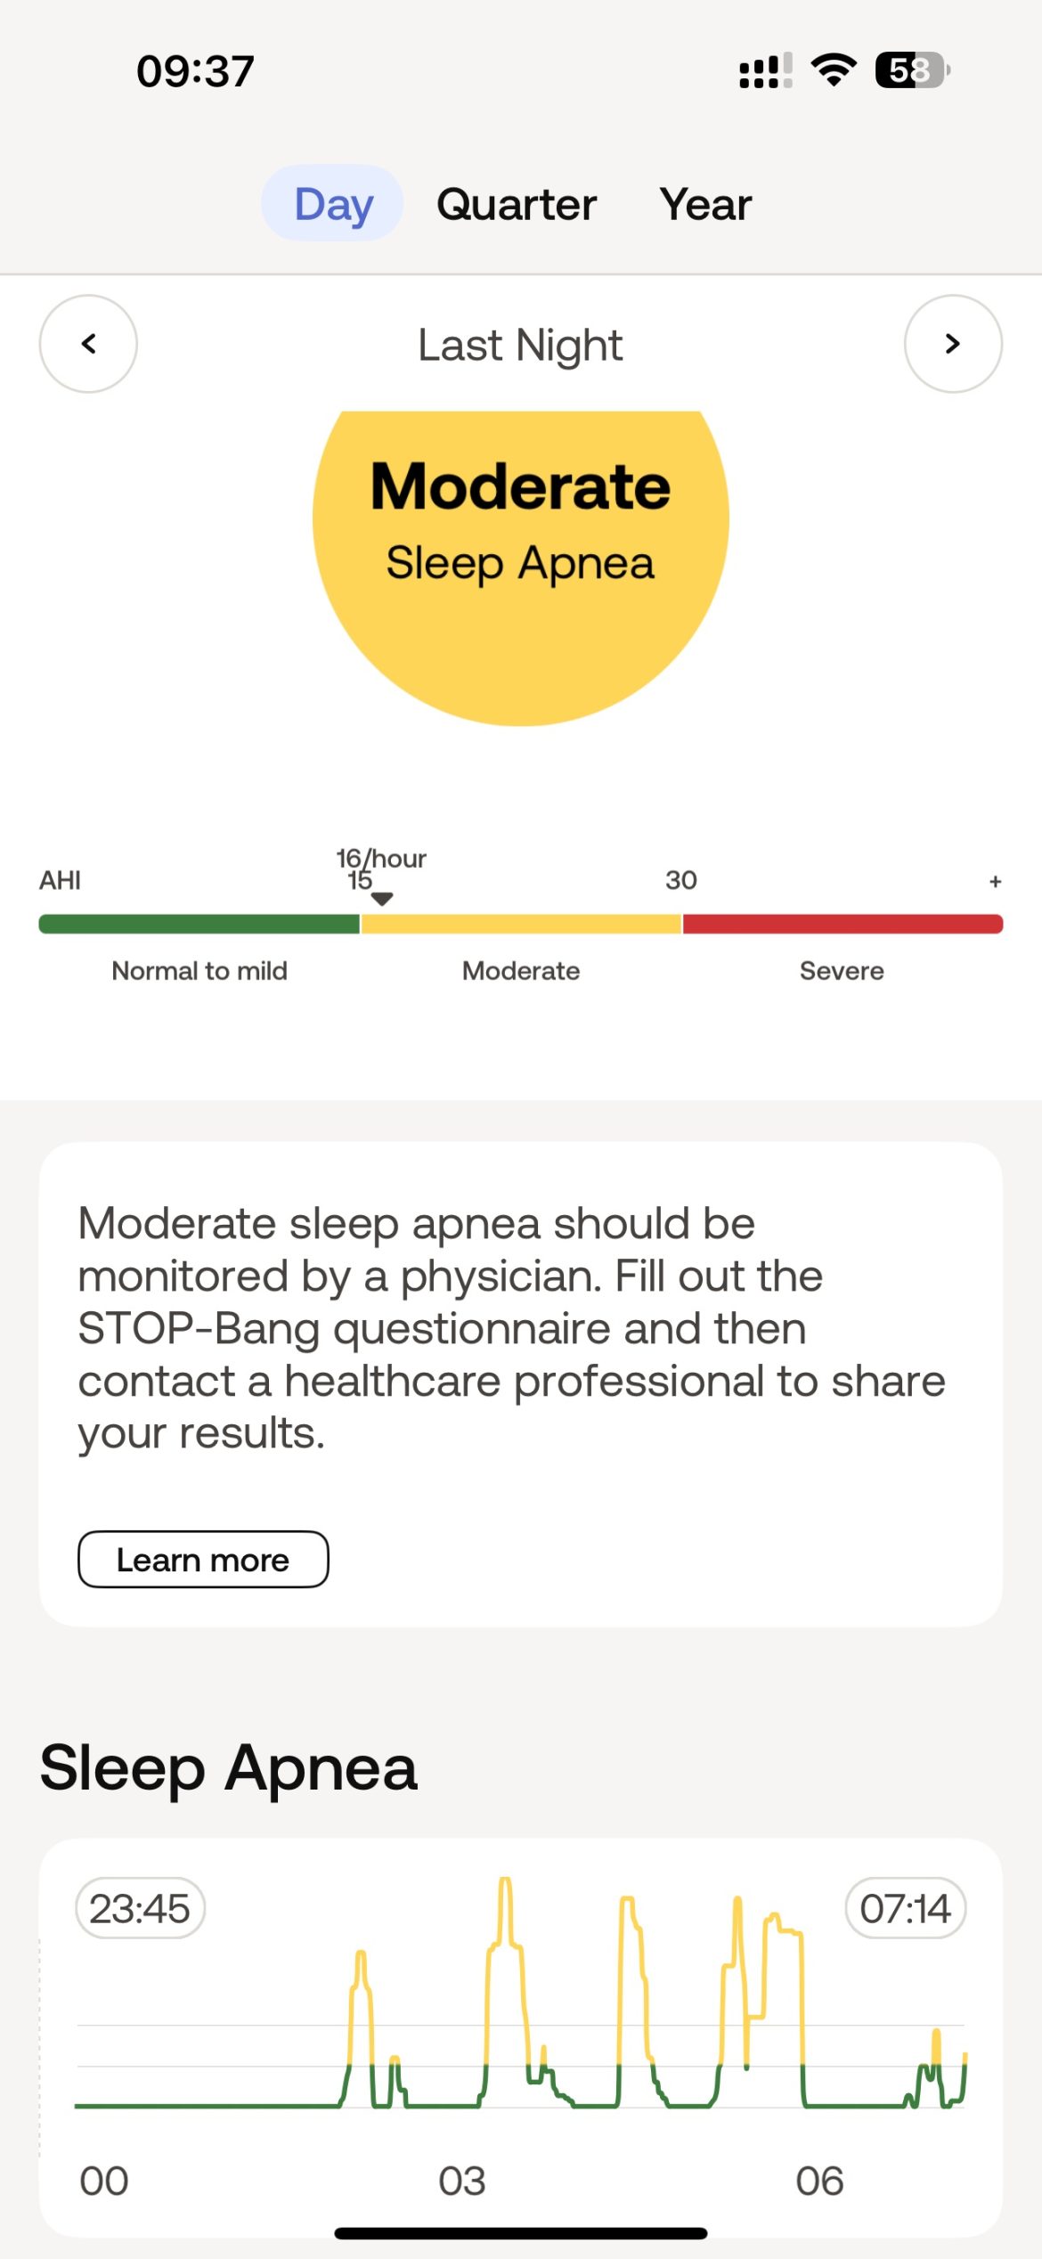Go to next night with right arrow
Viewport: 1042px width, 2259px height.
click(x=952, y=344)
